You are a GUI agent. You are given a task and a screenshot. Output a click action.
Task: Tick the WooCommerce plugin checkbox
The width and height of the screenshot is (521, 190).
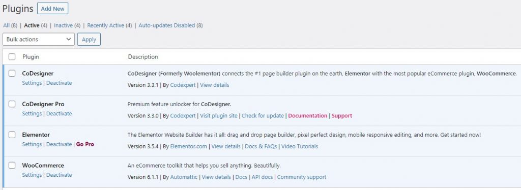[x=12, y=165]
